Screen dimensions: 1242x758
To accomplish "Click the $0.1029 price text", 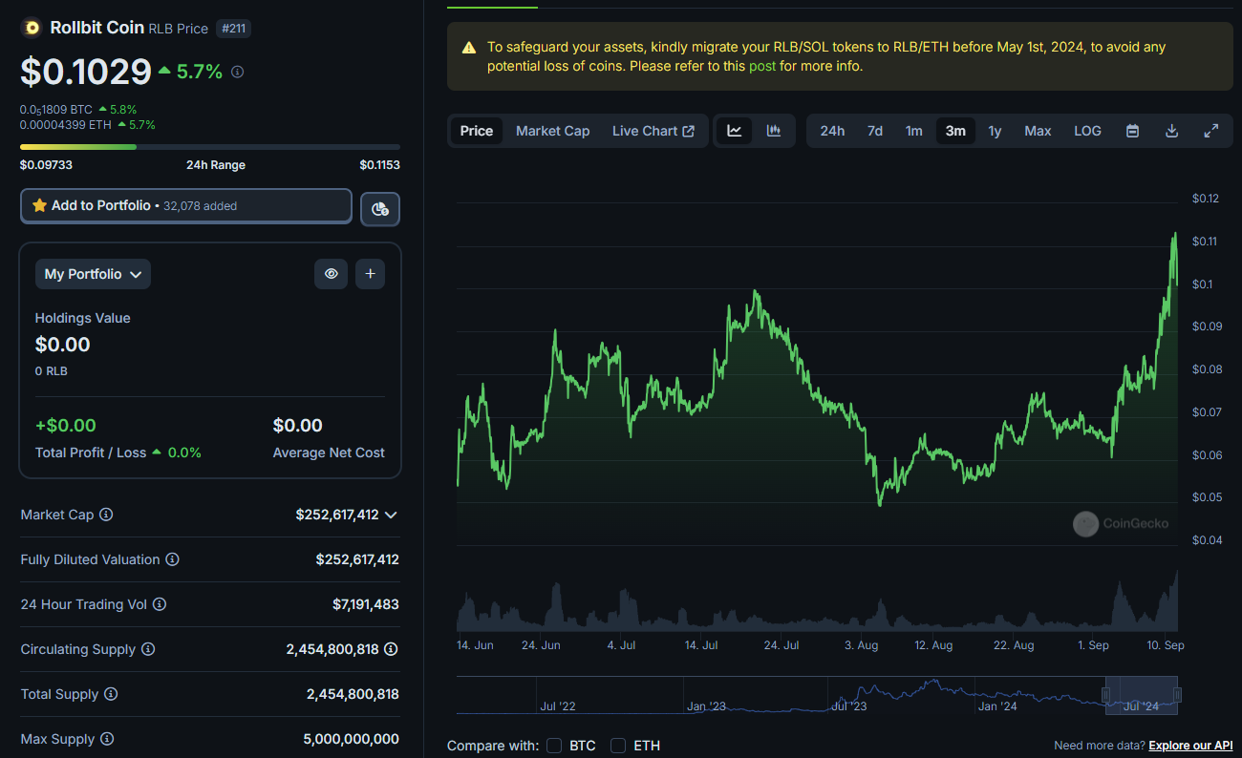I will pyautogui.click(x=86, y=72).
